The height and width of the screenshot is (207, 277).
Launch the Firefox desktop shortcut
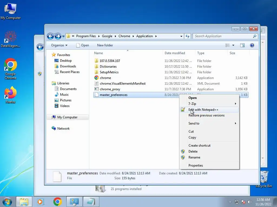(x=11, y=95)
